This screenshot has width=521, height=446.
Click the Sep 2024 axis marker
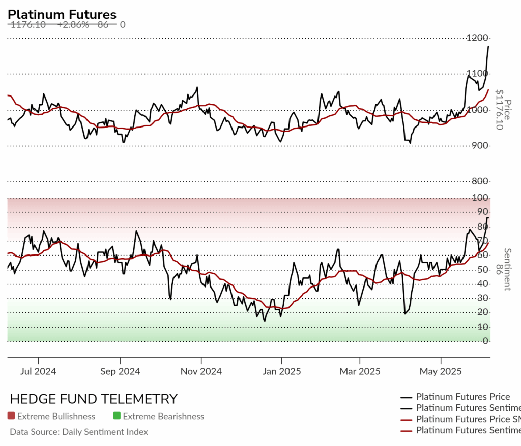[120, 371]
